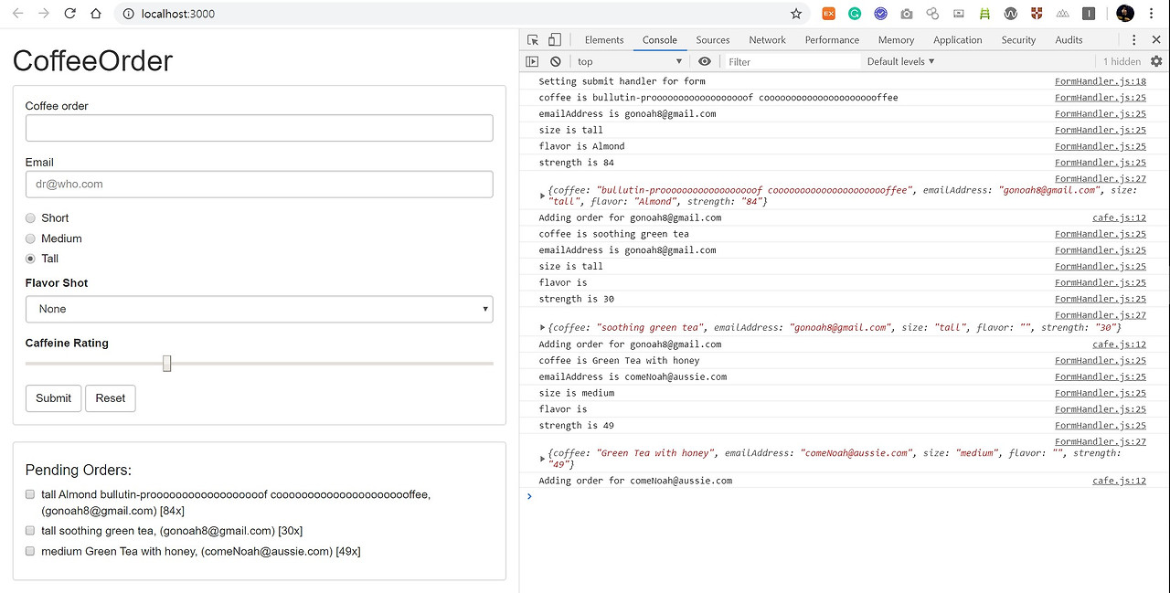Open the camera screenshot extension
Screen dimensions: 1170x593
coord(907,14)
